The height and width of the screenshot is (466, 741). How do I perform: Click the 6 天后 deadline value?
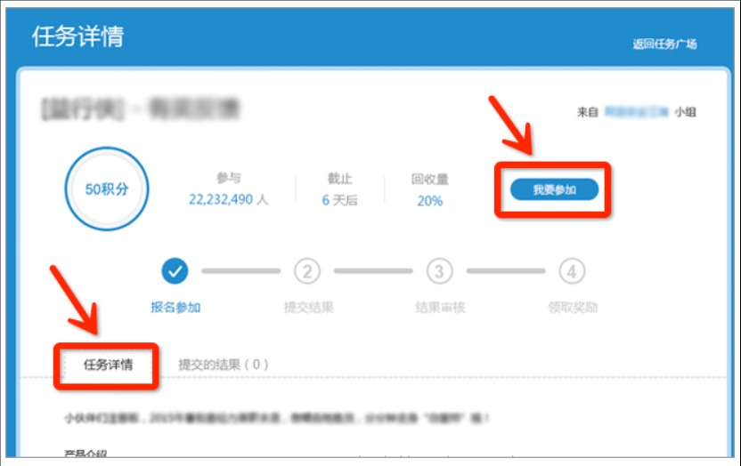339,200
